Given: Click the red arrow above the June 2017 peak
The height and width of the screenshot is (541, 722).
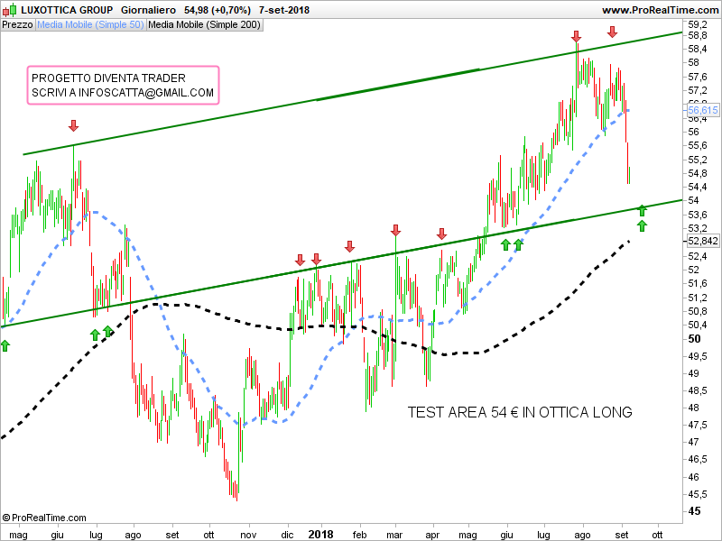Looking at the screenshot, I should pyautogui.click(x=73, y=125).
